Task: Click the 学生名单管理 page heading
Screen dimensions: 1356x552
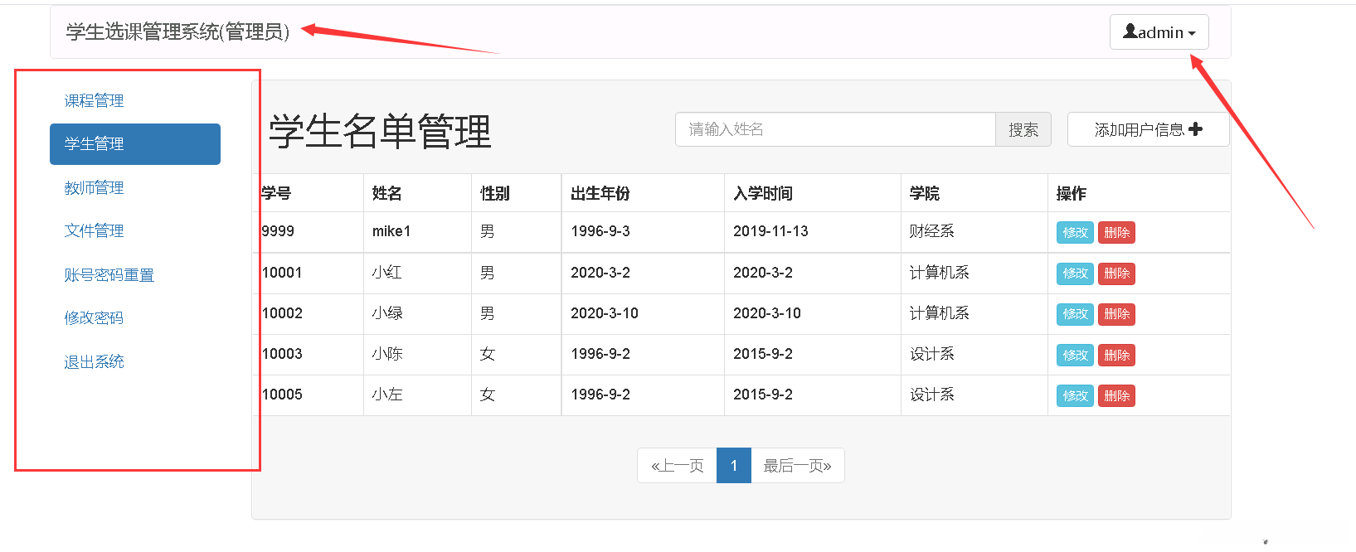Action: click(380, 132)
